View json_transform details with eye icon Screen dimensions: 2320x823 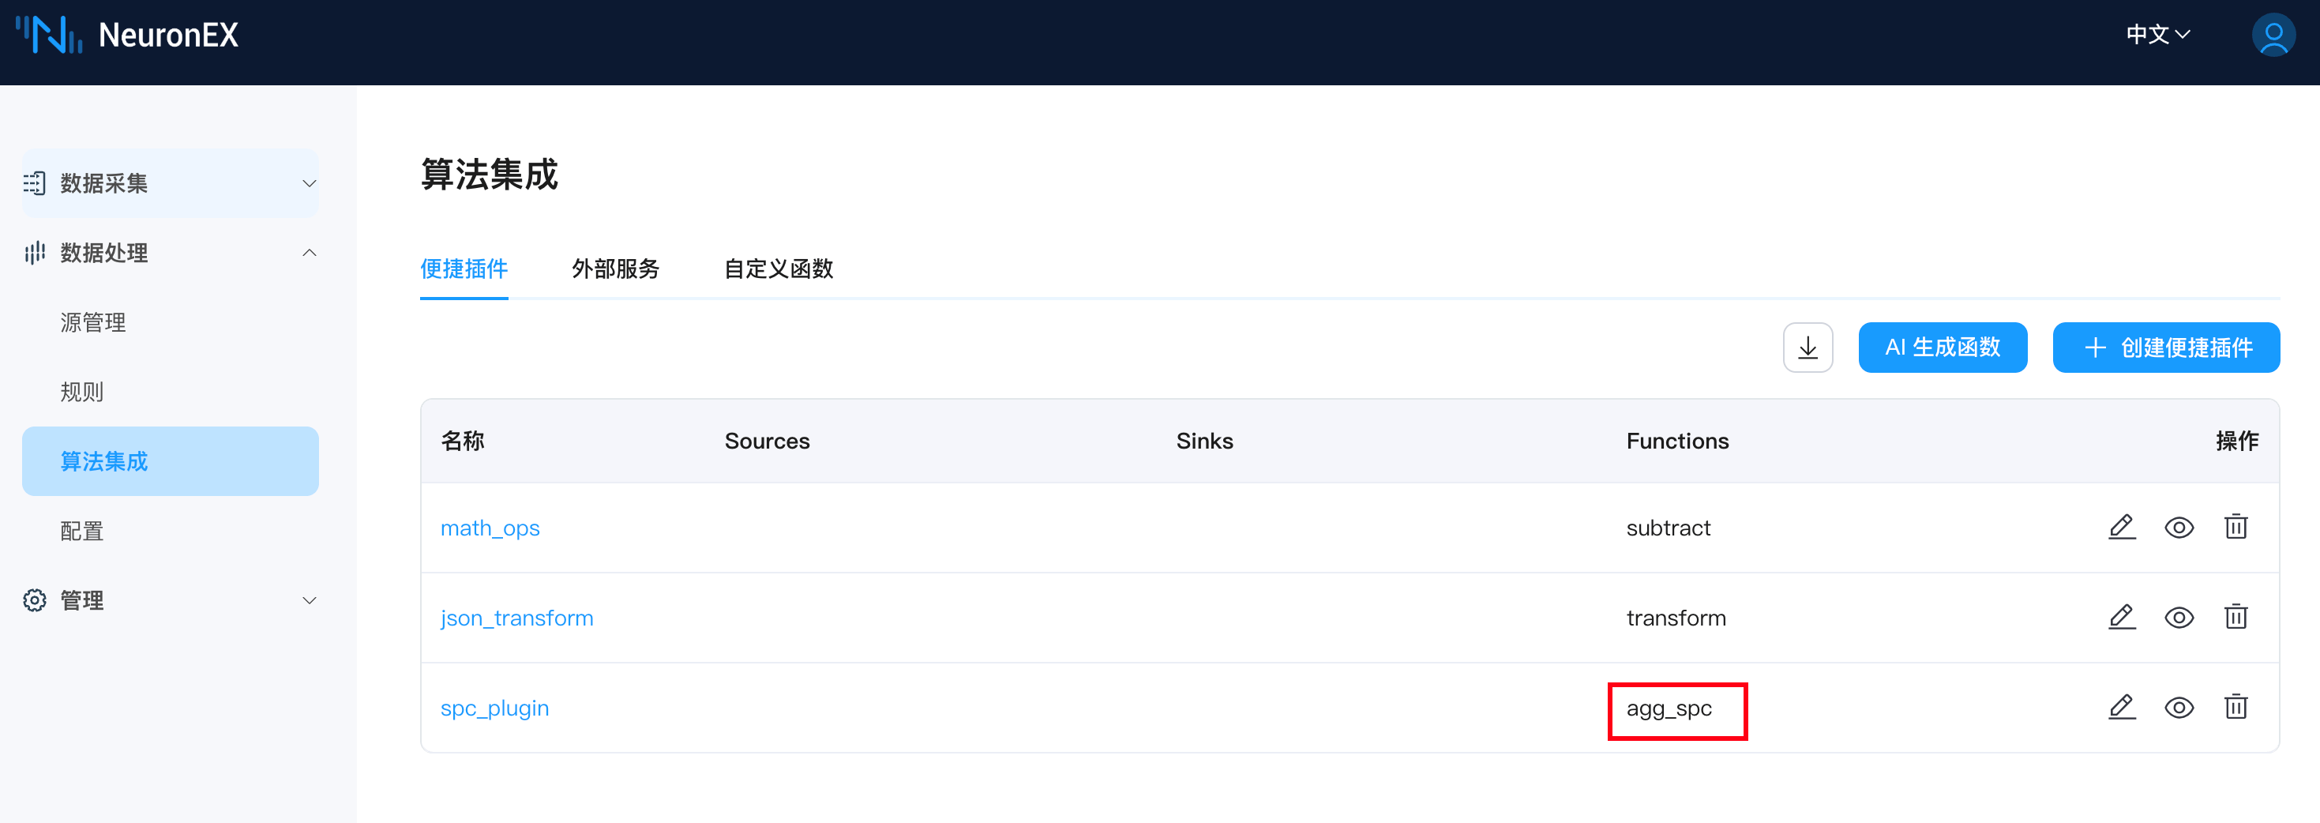point(2179,618)
